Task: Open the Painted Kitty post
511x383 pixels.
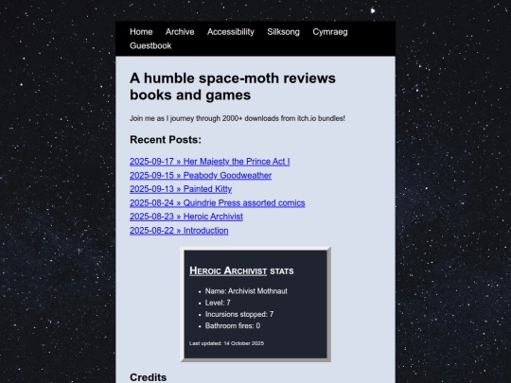Action: click(x=181, y=189)
